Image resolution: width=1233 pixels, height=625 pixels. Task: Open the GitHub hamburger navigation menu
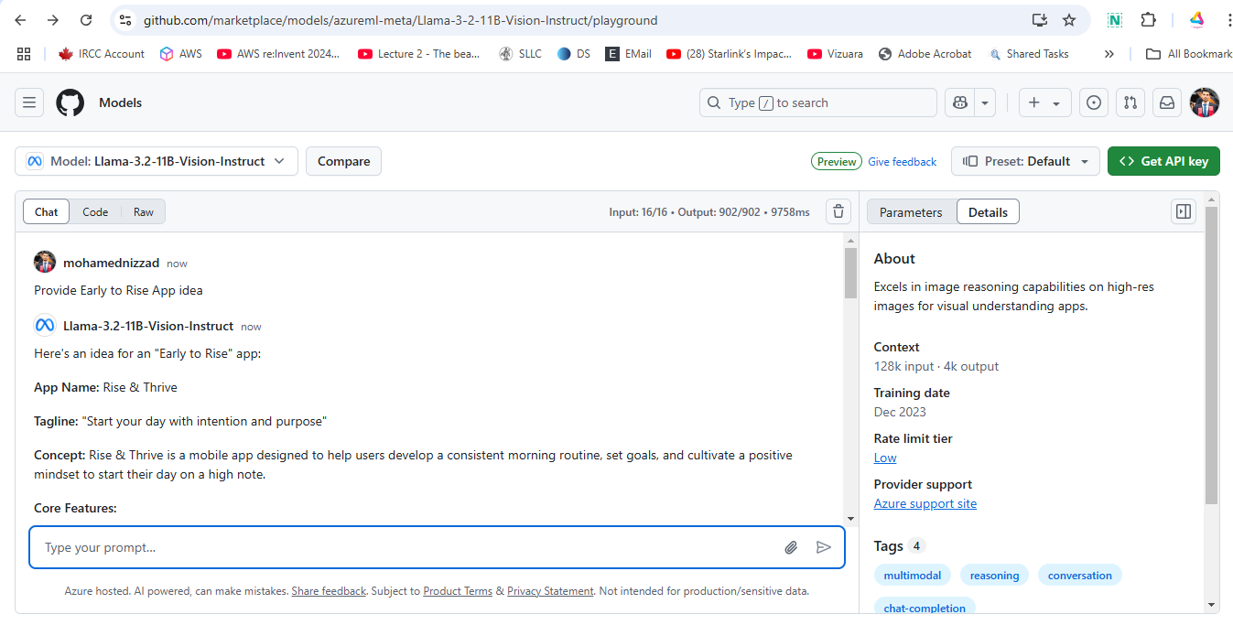29,102
